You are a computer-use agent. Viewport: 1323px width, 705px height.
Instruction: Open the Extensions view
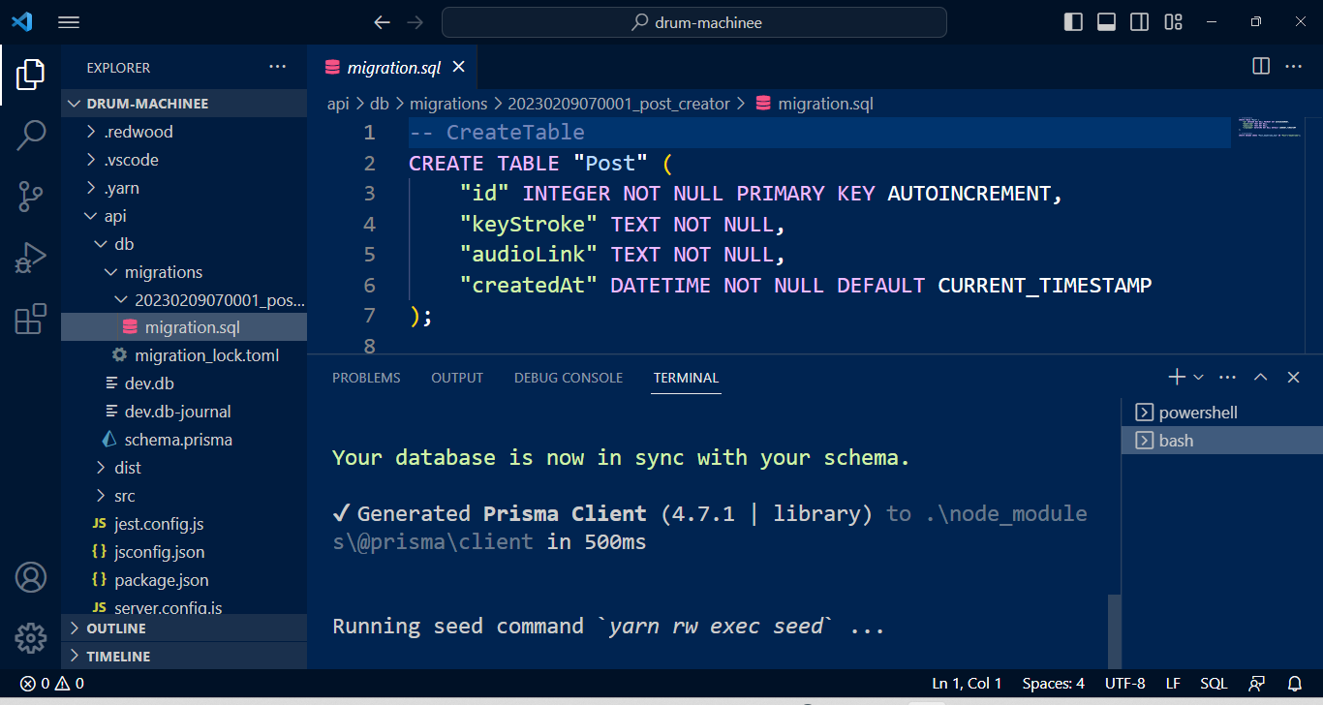30,320
